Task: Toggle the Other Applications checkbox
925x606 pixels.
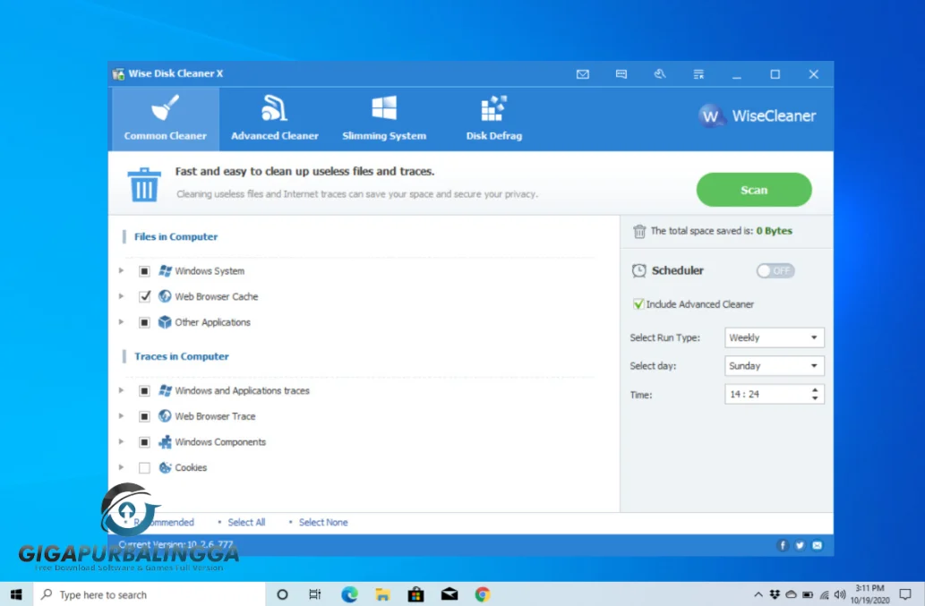Action: (144, 322)
